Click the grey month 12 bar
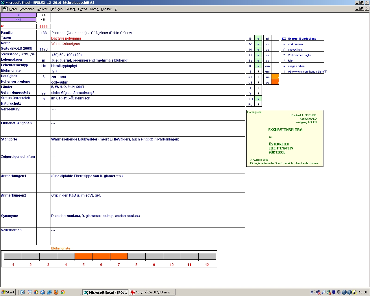 pos(207,256)
